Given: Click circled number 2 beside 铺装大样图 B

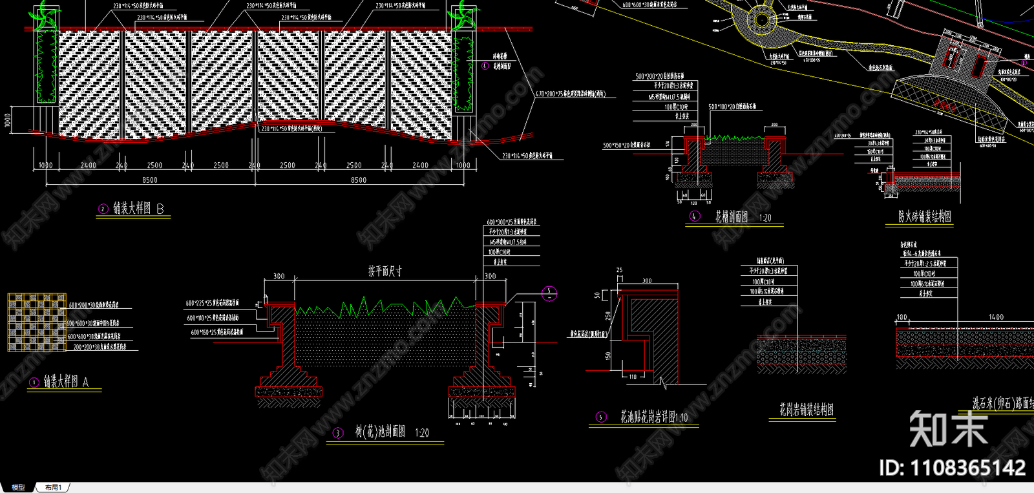Looking at the screenshot, I should coord(103,209).
